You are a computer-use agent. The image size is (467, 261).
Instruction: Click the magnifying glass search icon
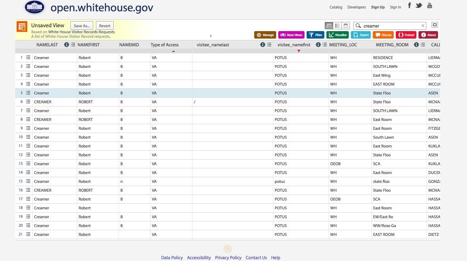point(358,26)
